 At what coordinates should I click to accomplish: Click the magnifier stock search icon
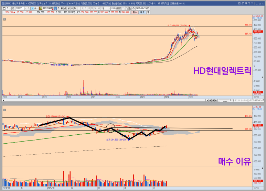29,8
